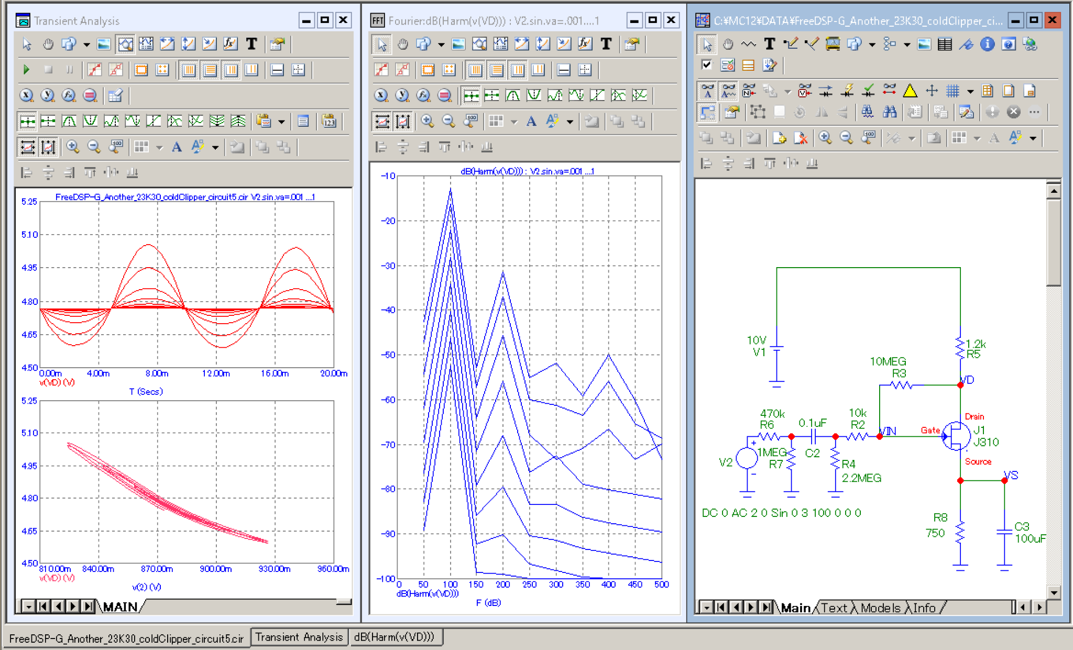Switch to MAIN tab in Transient Analysis window
The width and height of the screenshot is (1073, 650).
[120, 607]
